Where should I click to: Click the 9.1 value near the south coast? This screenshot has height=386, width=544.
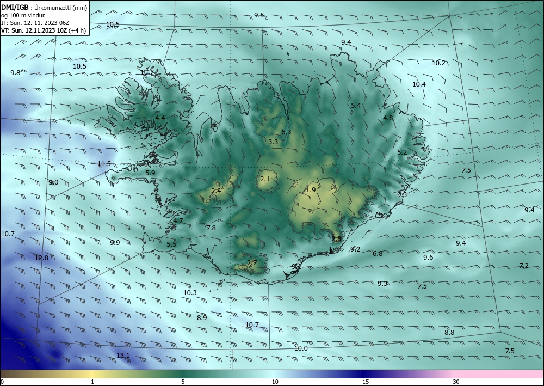296,266
